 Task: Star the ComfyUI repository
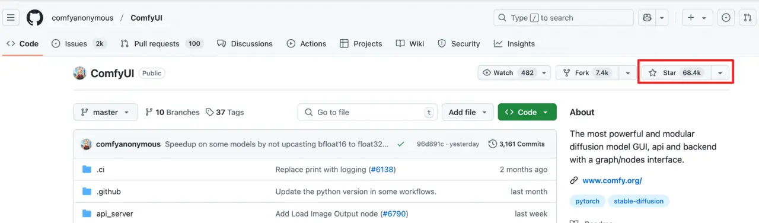675,73
